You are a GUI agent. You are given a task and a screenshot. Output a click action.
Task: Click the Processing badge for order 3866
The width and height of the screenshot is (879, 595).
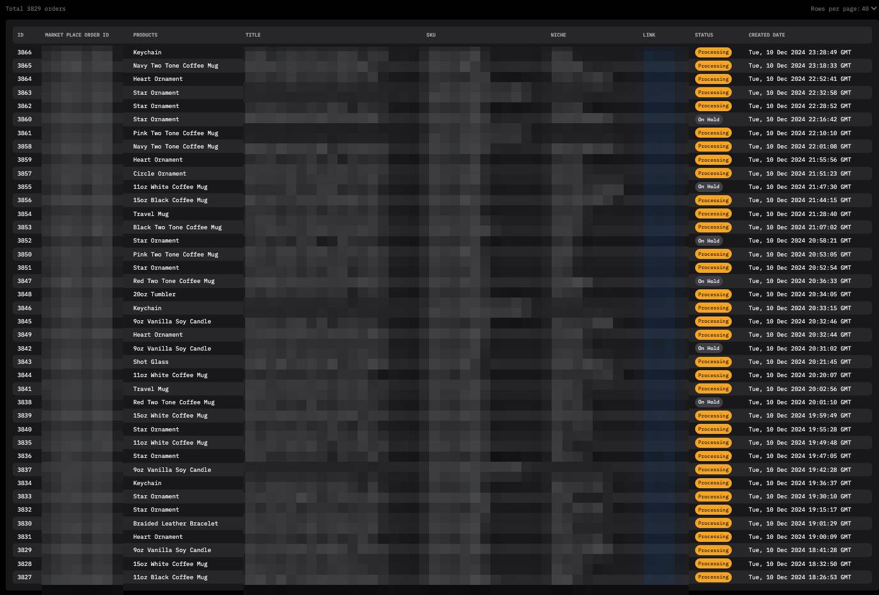(713, 52)
